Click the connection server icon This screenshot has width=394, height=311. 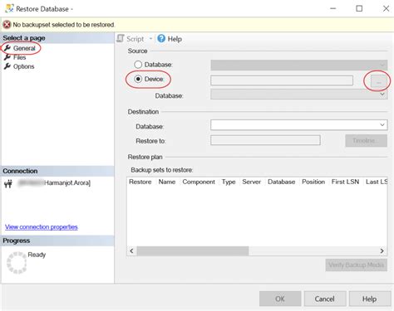coord(8,183)
